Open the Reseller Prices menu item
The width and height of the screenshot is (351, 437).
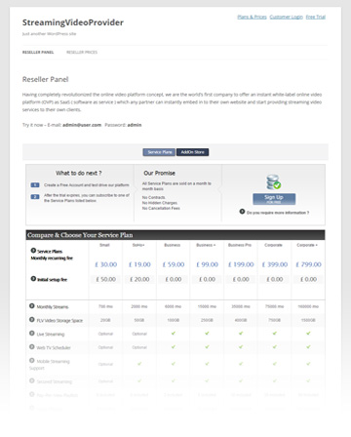coord(82,53)
